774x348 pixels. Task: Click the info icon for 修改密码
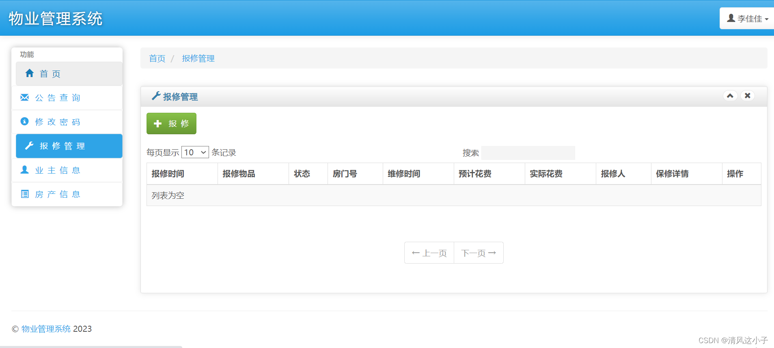click(25, 121)
